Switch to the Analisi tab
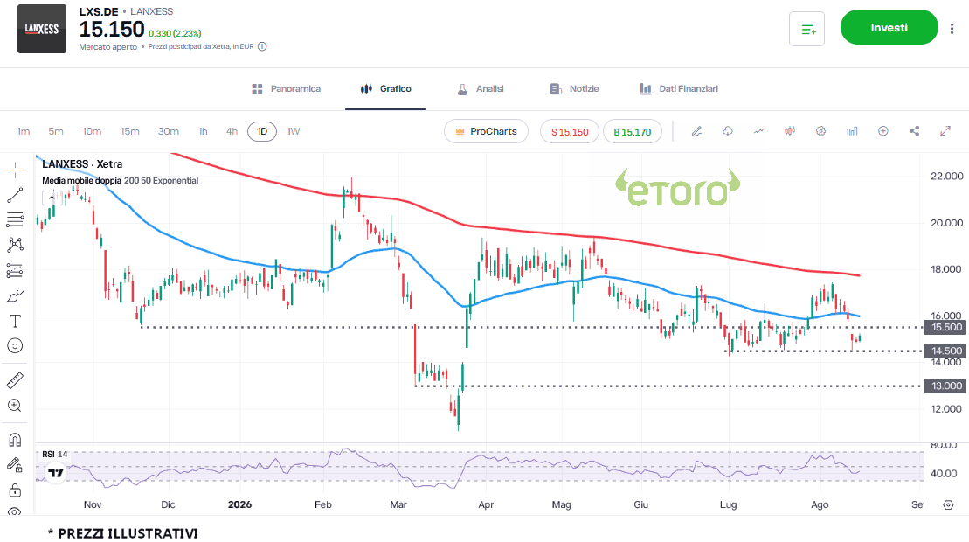 [481, 89]
